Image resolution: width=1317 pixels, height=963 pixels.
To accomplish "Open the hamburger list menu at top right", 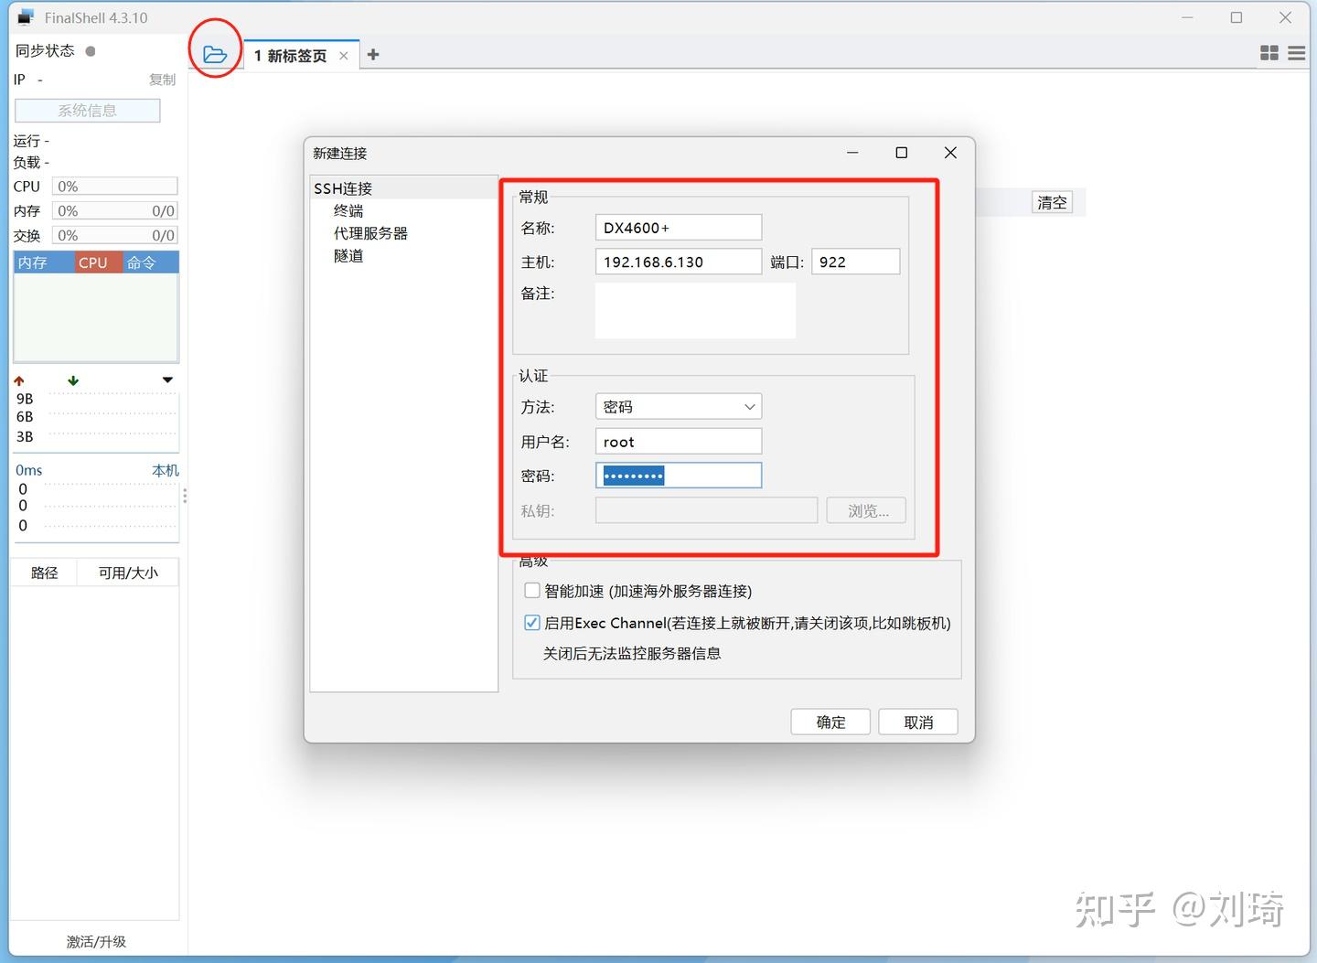I will click(x=1296, y=52).
